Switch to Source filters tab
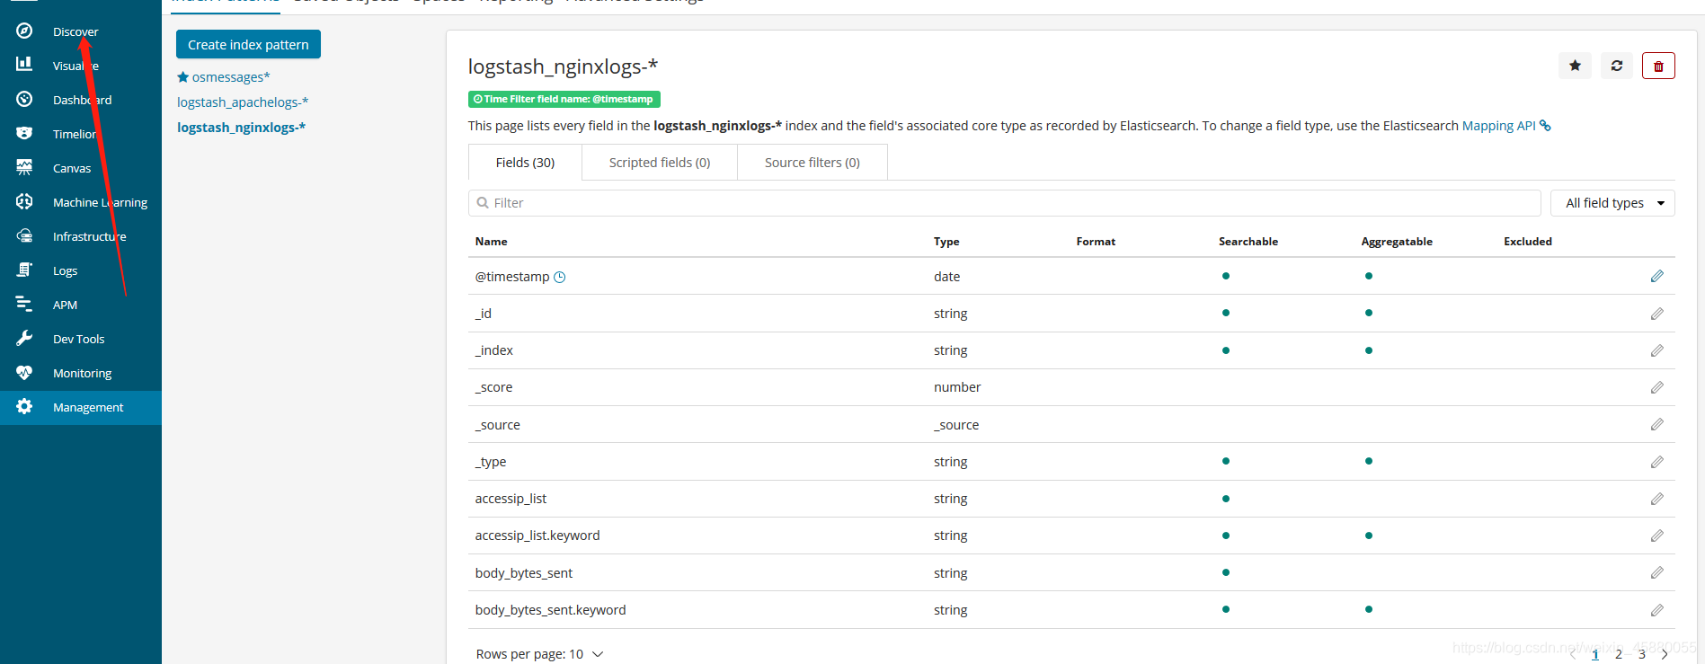The width and height of the screenshot is (1705, 664). tap(813, 163)
